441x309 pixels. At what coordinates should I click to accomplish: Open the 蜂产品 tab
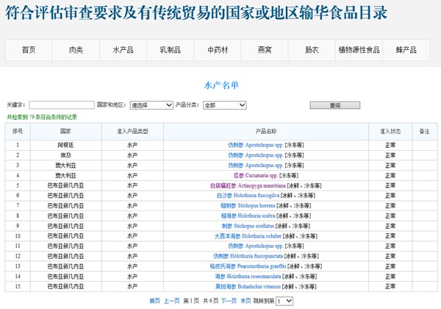point(406,50)
